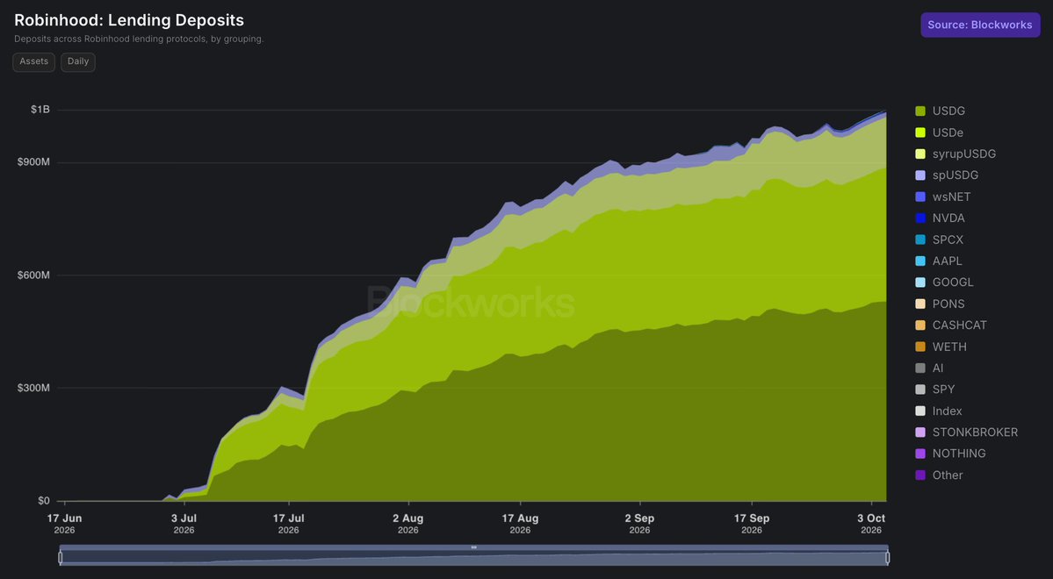The image size is (1053, 579).
Task: Click the AAPL legend color swatch
Action: (920, 261)
